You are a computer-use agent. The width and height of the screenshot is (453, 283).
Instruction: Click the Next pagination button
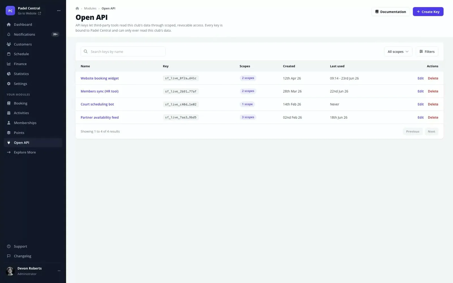(x=431, y=132)
